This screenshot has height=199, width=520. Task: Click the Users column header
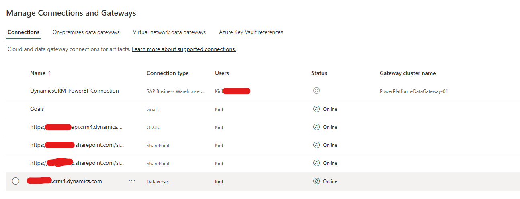click(x=222, y=73)
